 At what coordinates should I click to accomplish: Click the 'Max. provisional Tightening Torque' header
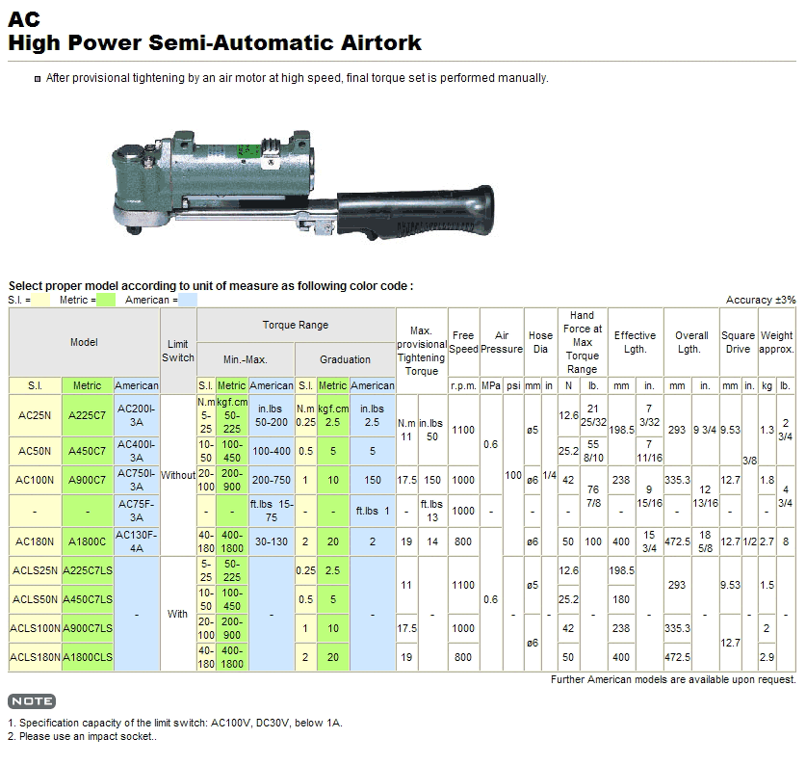tap(422, 351)
